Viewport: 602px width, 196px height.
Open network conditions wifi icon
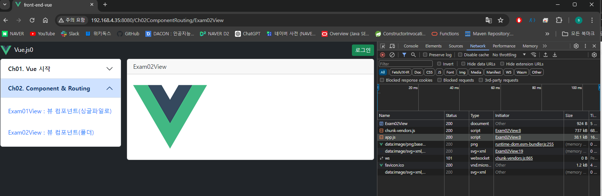[533, 55]
